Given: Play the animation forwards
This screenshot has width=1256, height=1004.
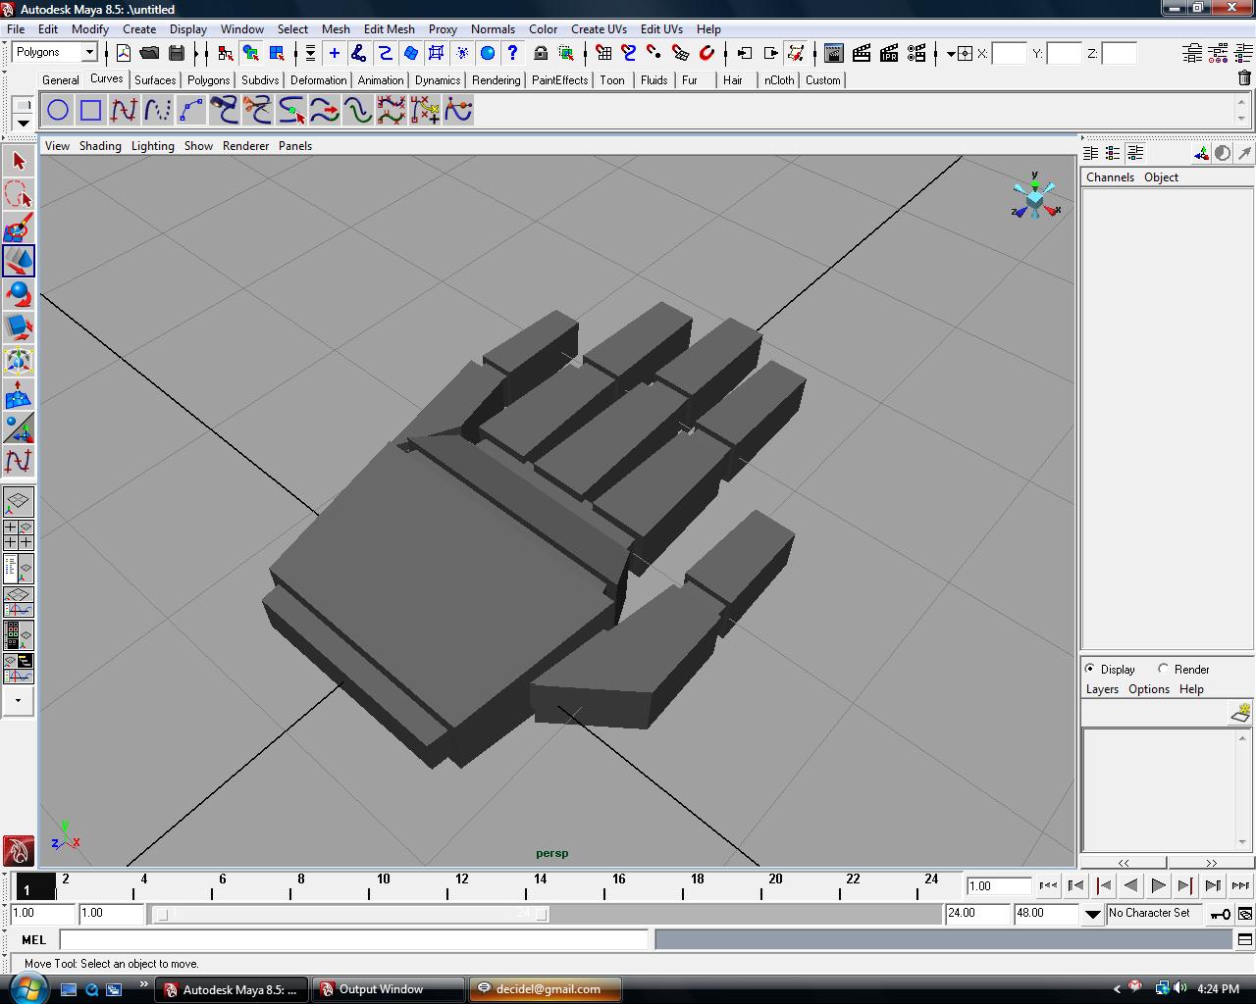Looking at the screenshot, I should [x=1158, y=885].
